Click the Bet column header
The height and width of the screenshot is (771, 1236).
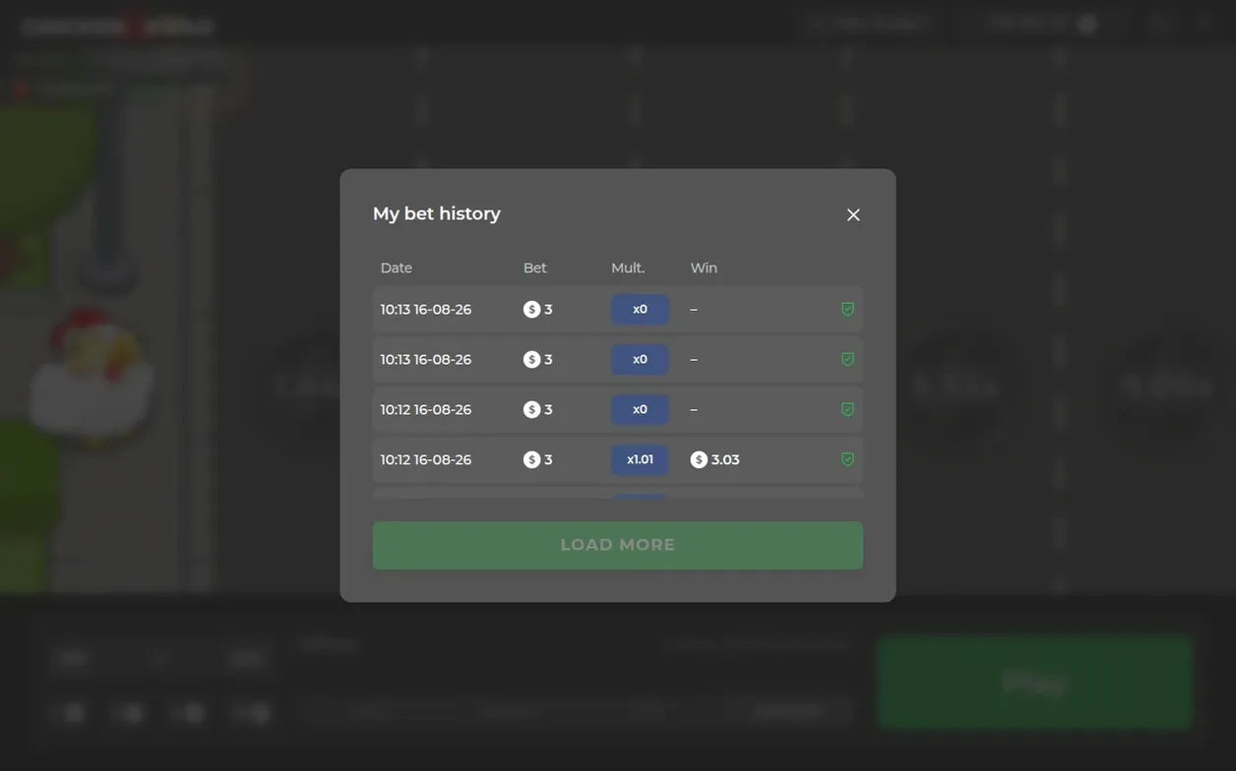(x=534, y=267)
